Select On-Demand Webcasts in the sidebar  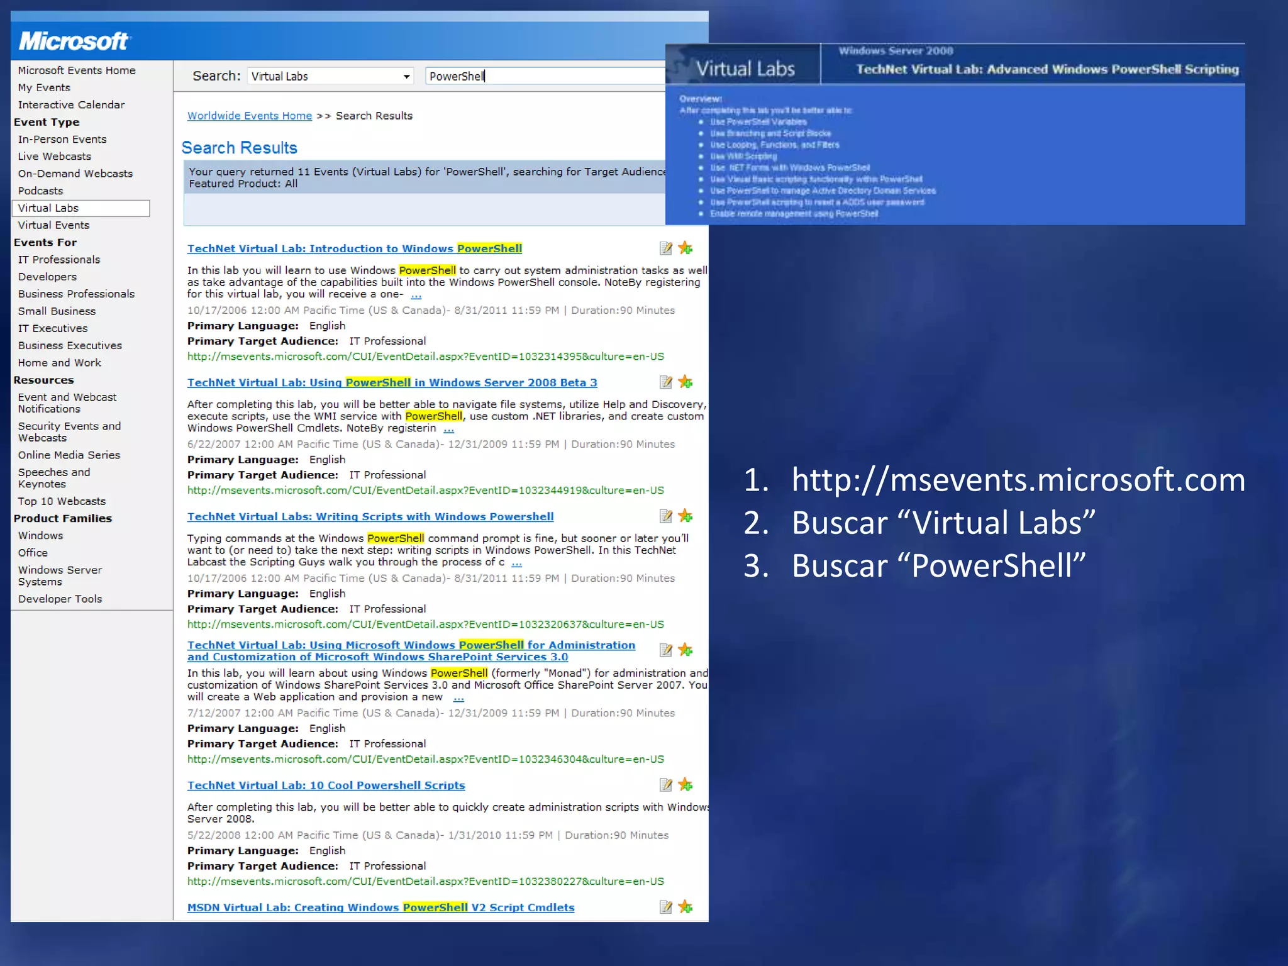75,174
